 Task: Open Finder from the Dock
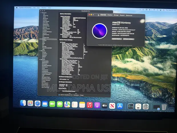click(23, 103)
